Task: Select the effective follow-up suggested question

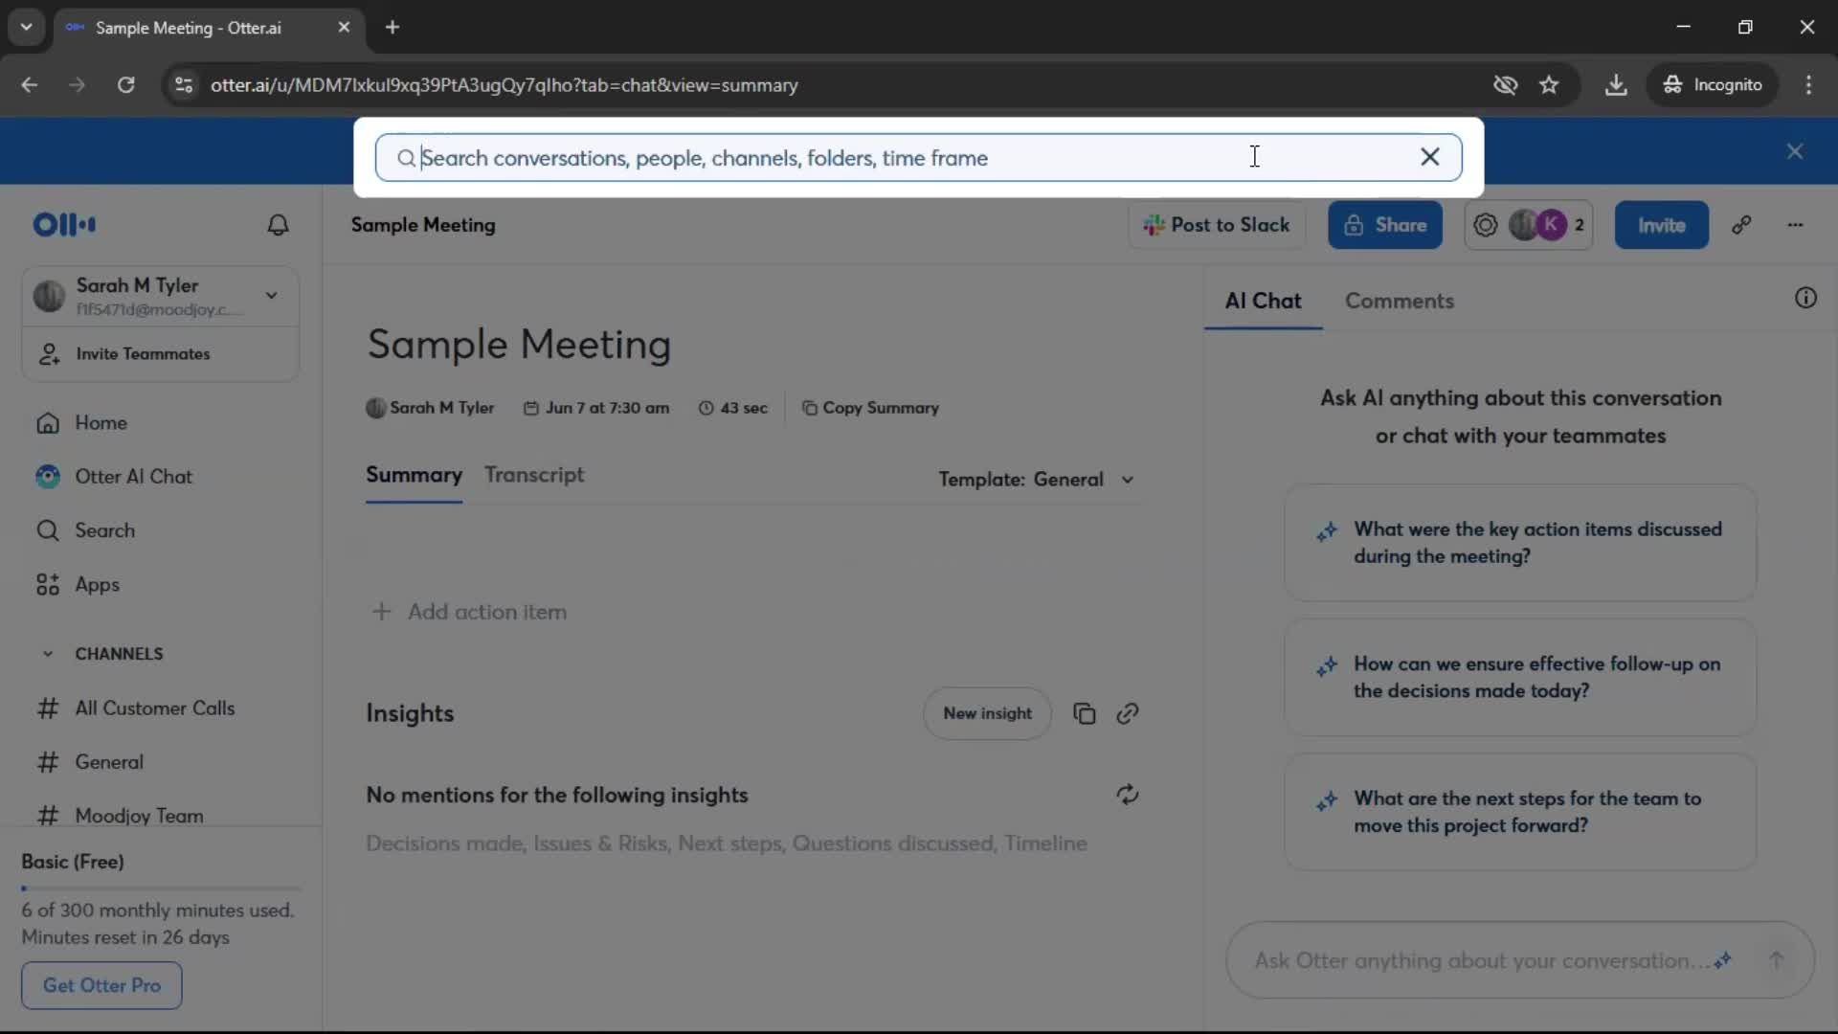Action: tap(1520, 678)
